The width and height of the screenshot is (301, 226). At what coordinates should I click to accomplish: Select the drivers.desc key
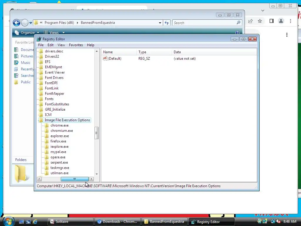[54, 51]
